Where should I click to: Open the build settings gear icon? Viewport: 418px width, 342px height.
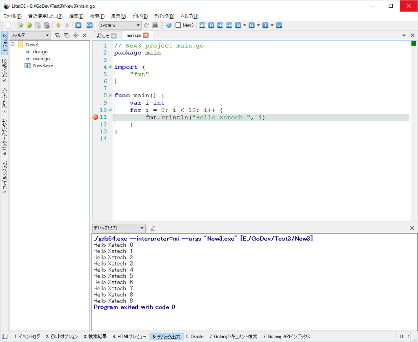pyautogui.click(x=168, y=25)
